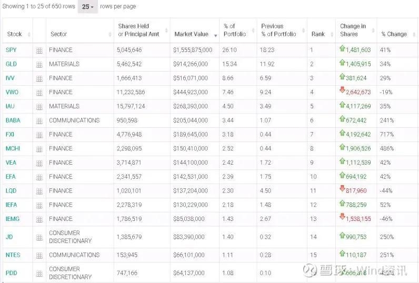This screenshot has width=419, height=283.
Task: Open the IVV stock link
Action: (10, 78)
